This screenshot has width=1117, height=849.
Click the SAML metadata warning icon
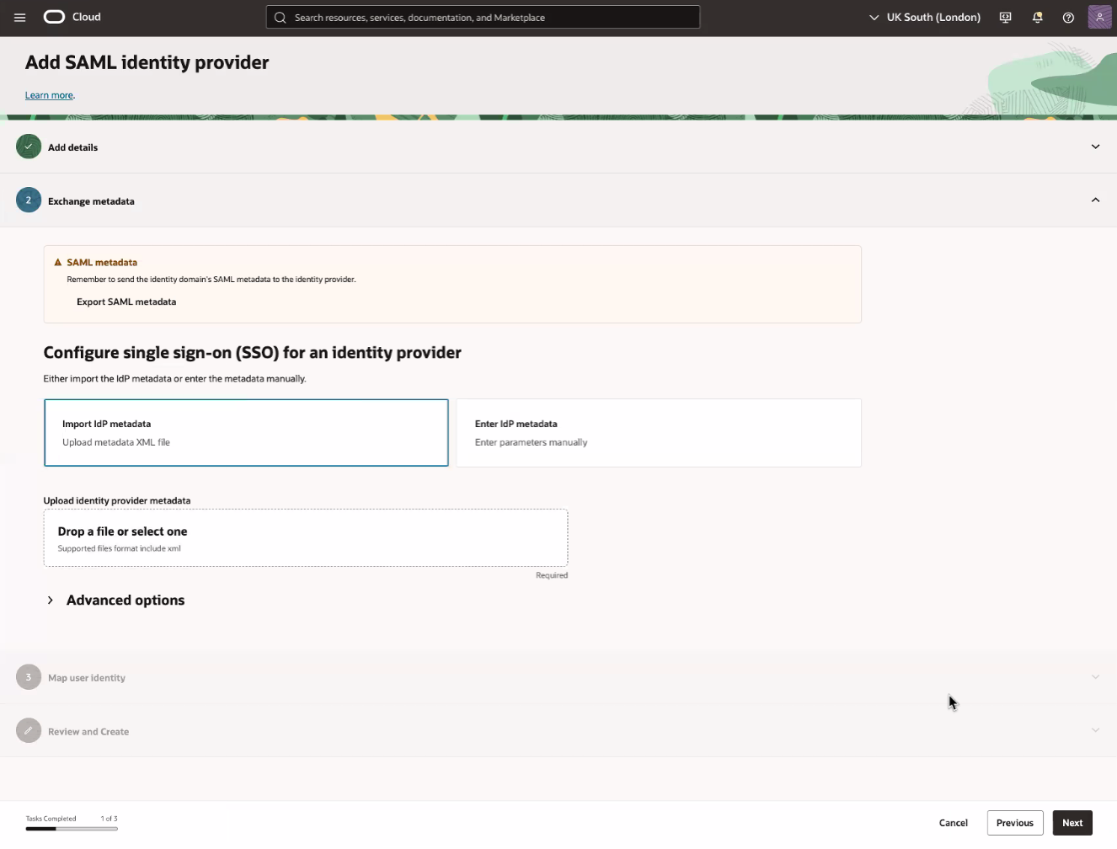click(x=56, y=262)
